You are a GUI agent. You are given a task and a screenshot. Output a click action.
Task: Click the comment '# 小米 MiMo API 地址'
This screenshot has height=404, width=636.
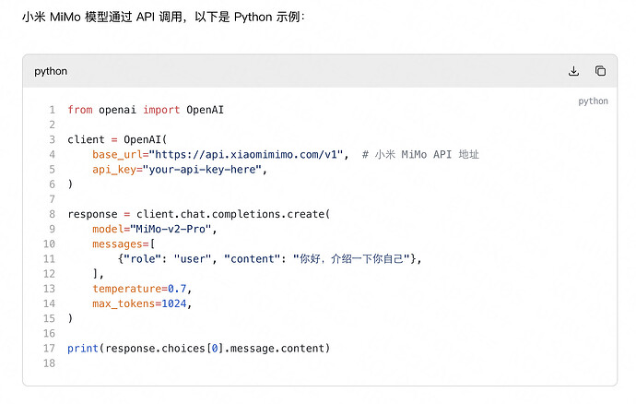pyautogui.click(x=420, y=155)
